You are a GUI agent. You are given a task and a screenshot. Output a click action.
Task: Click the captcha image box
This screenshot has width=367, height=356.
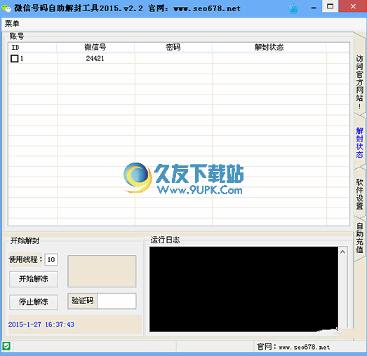102,271
